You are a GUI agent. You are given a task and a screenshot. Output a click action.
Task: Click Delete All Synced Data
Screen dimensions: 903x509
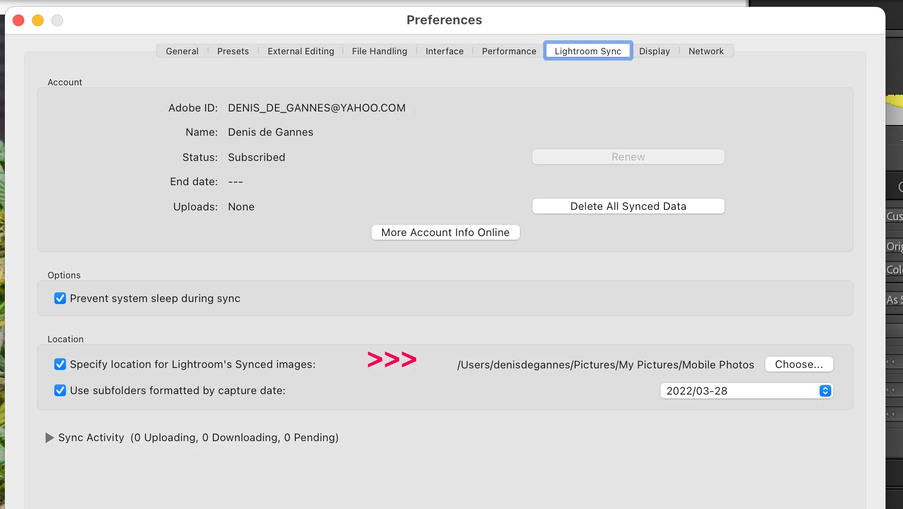coord(628,206)
